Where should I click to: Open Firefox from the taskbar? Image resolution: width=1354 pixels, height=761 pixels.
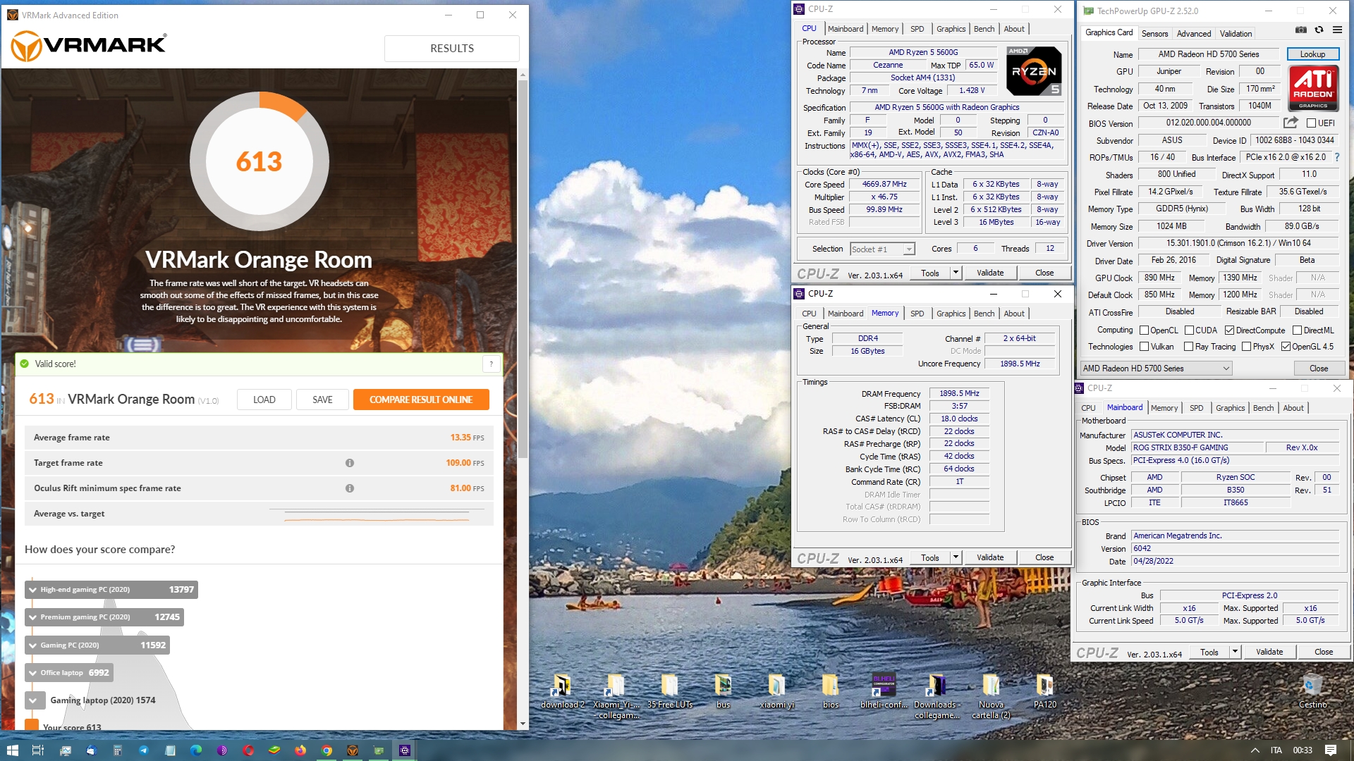300,750
